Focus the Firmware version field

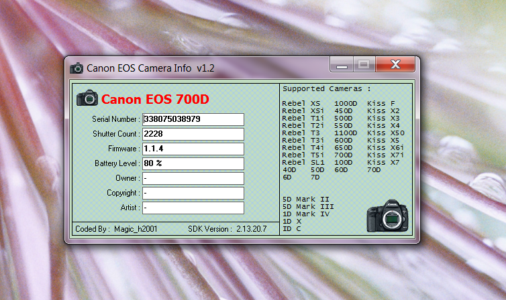pyautogui.click(x=193, y=149)
